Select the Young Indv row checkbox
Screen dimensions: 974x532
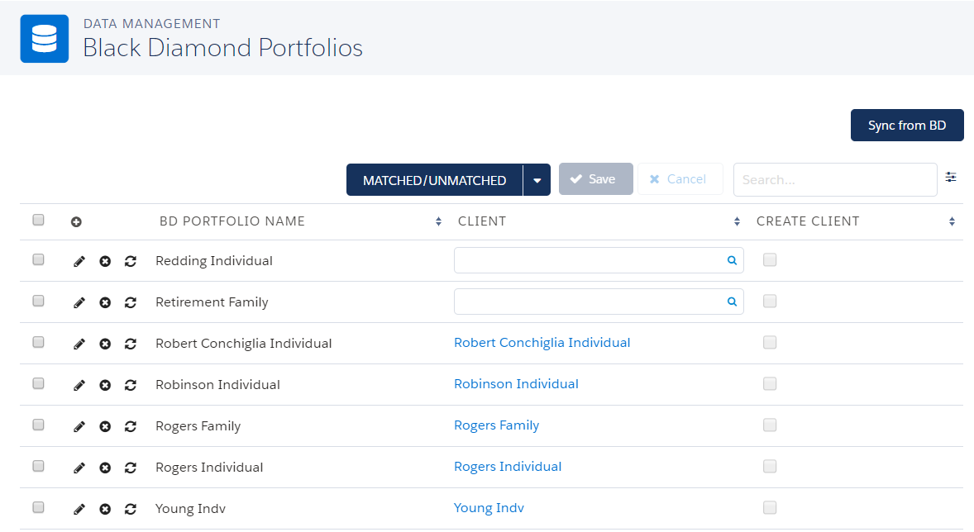39,507
